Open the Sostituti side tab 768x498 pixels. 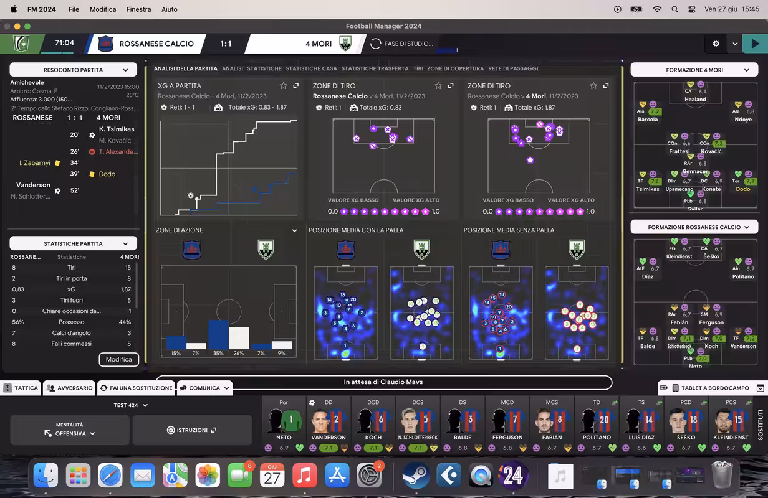[x=760, y=425]
